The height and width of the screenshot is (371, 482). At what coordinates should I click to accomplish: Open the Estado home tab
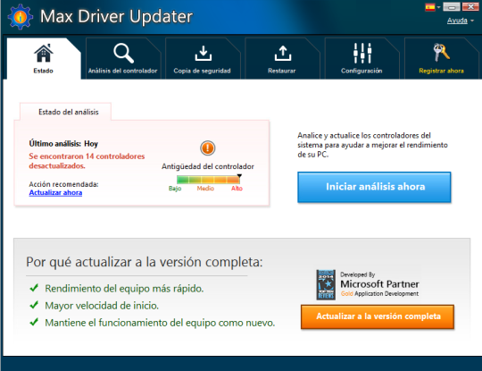pos(44,58)
